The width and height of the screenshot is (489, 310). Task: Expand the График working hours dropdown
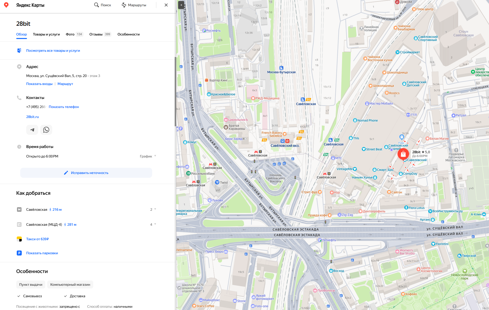[148, 156]
